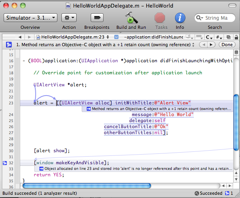Open the C class navigation popup
The image size is (240, 198).
209,37
